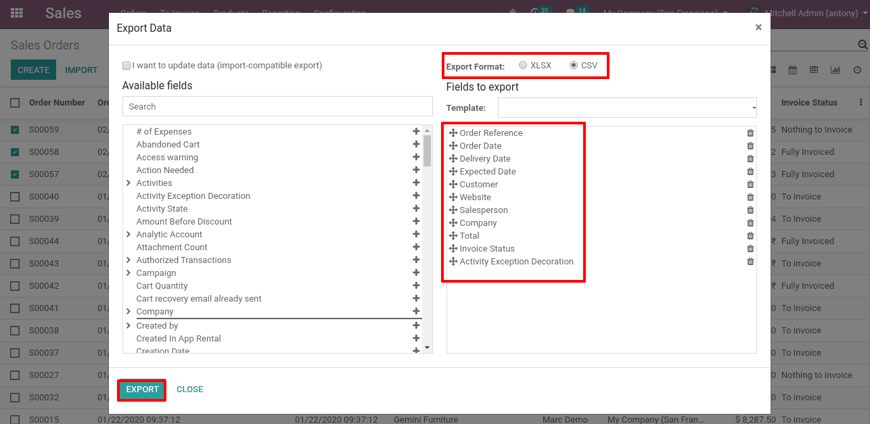870x424 pixels.
Task: Open the Template dropdown
Action: click(627, 108)
